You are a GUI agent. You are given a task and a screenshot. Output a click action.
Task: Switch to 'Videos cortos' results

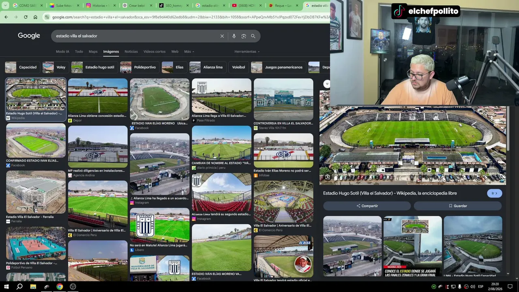click(154, 52)
